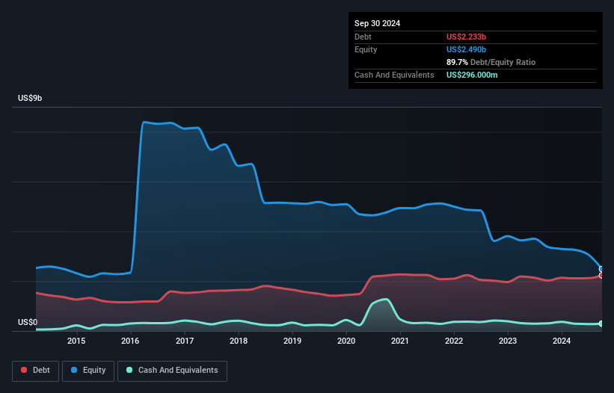Select the teal Cash endpoint marker
Screen dimensions: 614x393
click(x=601, y=324)
